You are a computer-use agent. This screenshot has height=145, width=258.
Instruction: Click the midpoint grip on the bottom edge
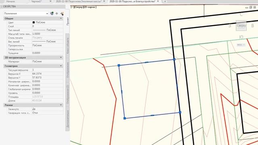152,115
